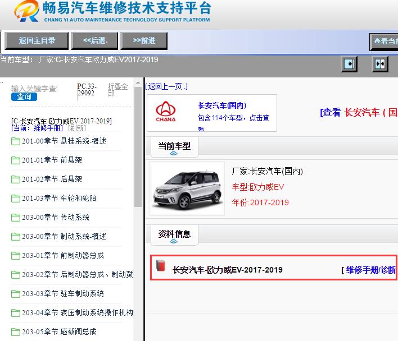Open the 长安汽车(国内) brand link
This screenshot has width=398, height=341.
222,105
